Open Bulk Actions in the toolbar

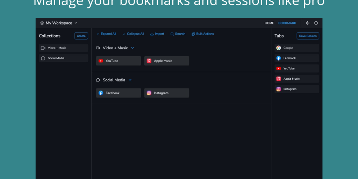(x=203, y=34)
